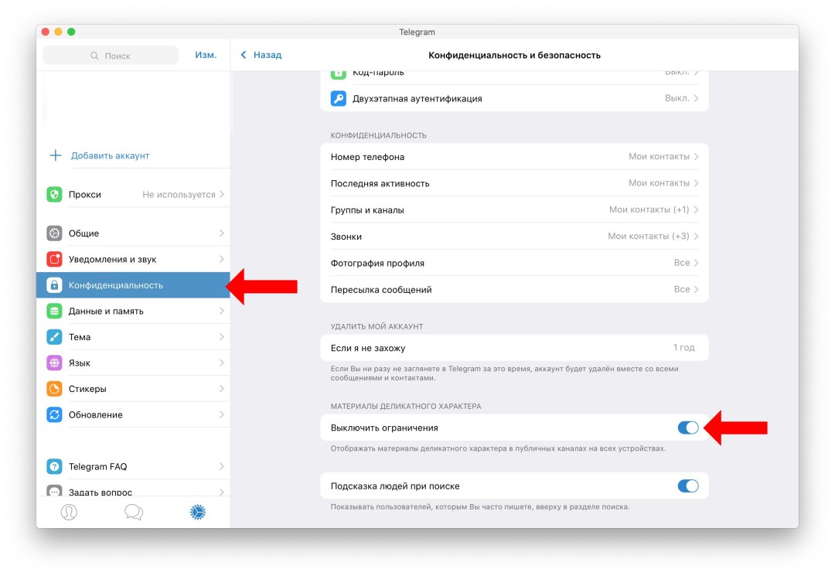Switch to Chats tab at bottom

(134, 512)
